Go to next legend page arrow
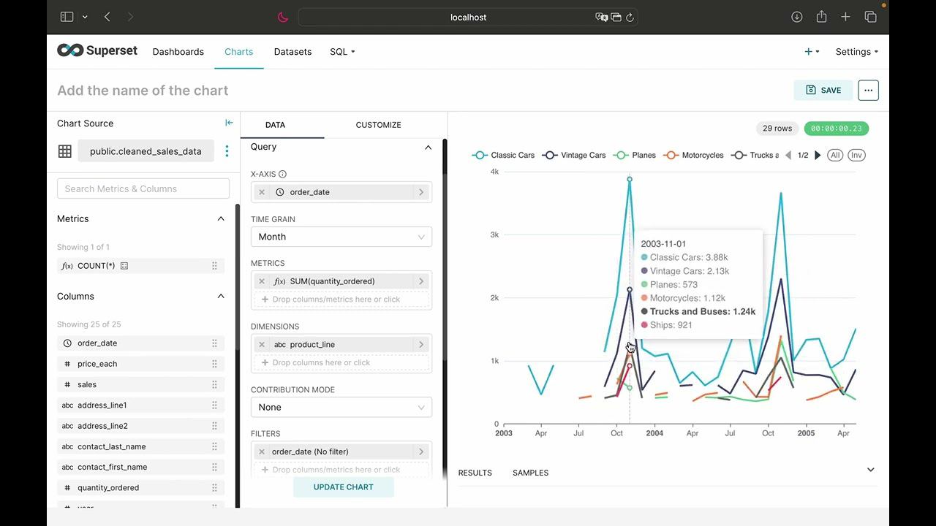 [818, 155]
